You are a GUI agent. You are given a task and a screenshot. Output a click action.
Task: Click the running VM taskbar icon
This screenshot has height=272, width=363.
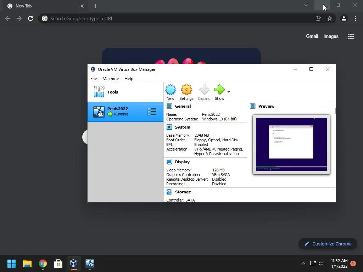(90, 263)
